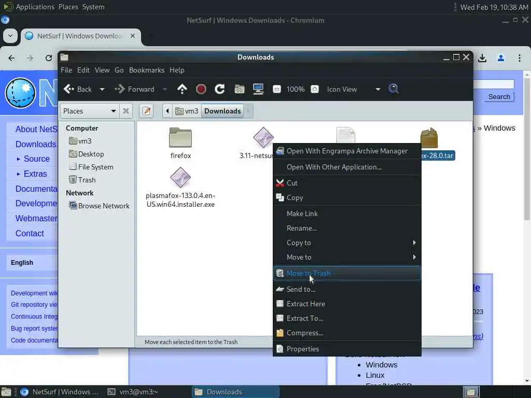Go up to the parent folder

tap(182, 89)
